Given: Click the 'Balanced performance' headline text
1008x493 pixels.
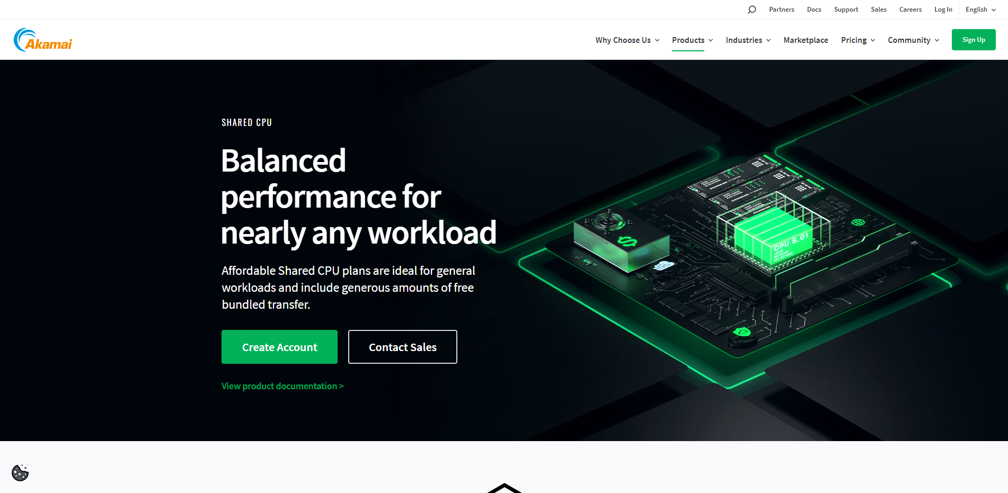Looking at the screenshot, I should (x=358, y=196).
